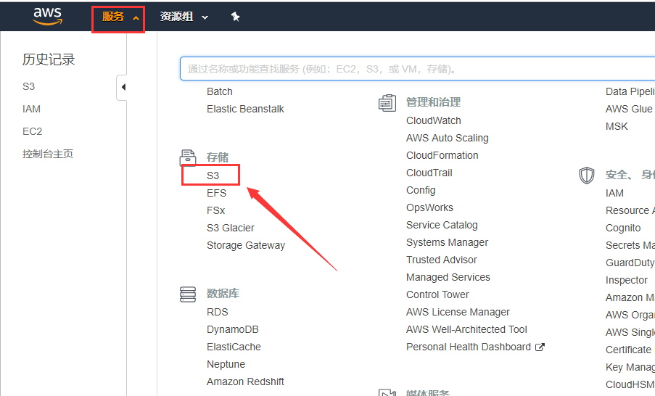
Task: Open the Config service
Action: click(421, 190)
